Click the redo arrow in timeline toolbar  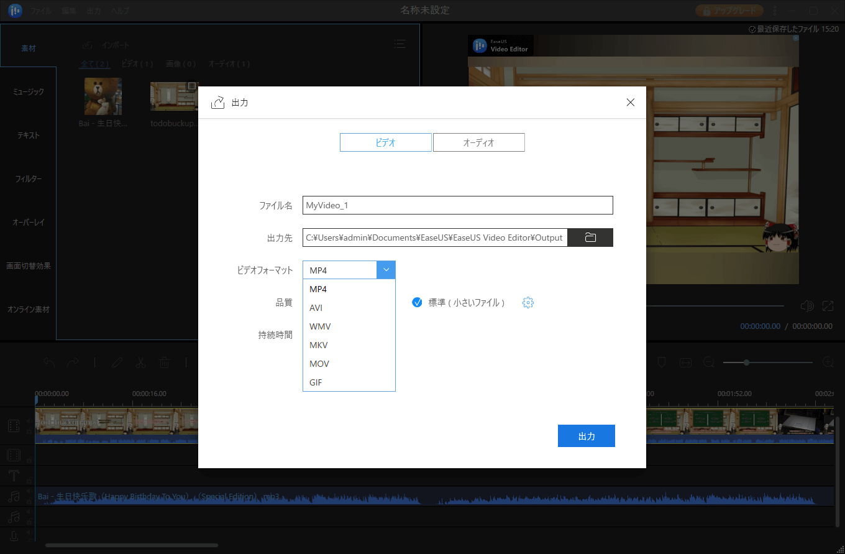[72, 362]
